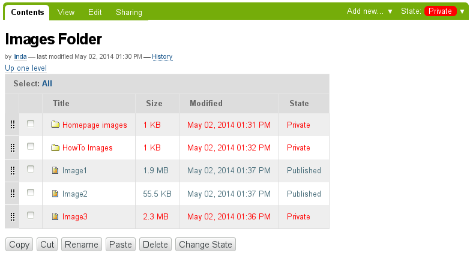Select All items in the listing
The height and width of the screenshot is (259, 473).
click(x=47, y=84)
